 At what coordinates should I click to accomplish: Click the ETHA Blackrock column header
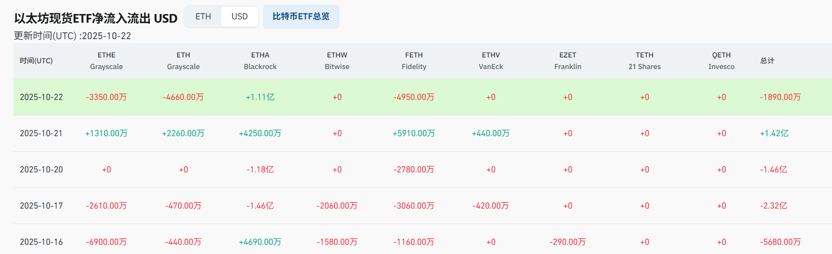260,61
